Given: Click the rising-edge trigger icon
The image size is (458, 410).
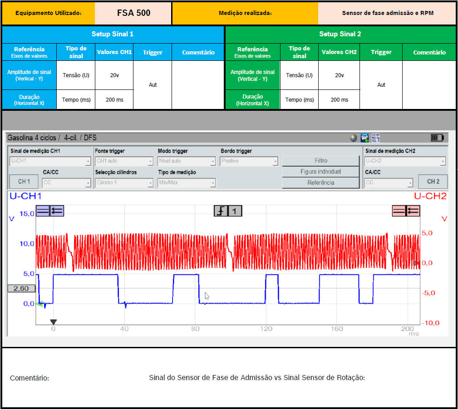Looking at the screenshot, I should click(221, 211).
